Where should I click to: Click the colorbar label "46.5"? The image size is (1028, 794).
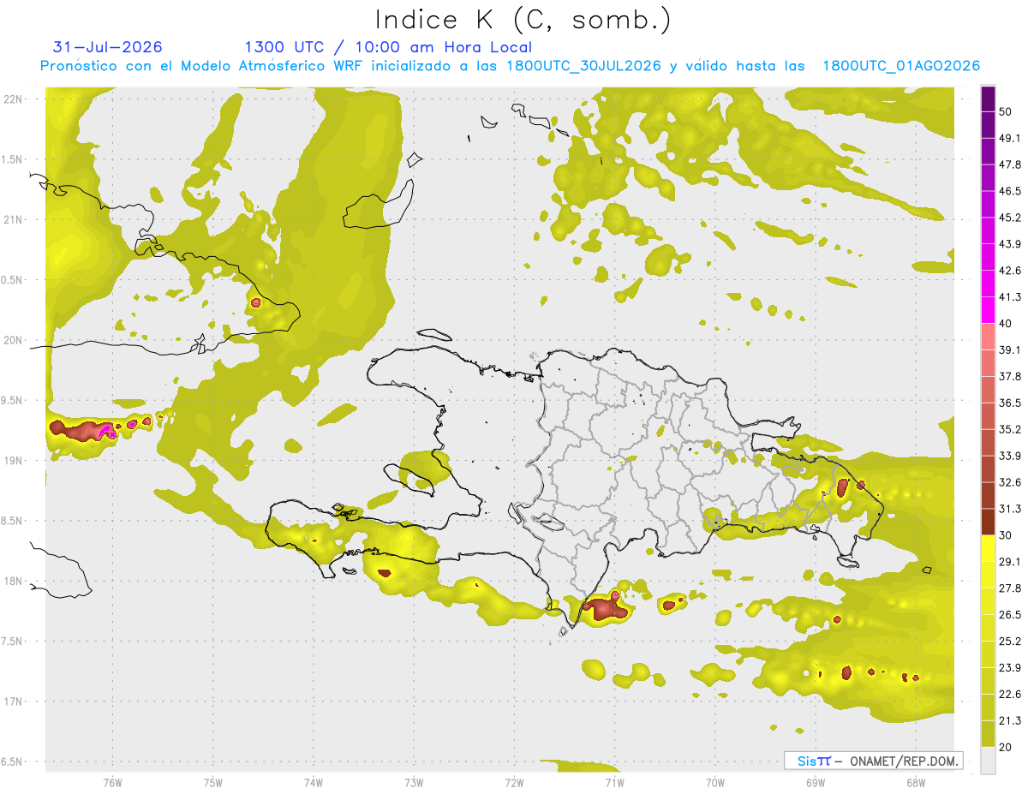(1010, 191)
